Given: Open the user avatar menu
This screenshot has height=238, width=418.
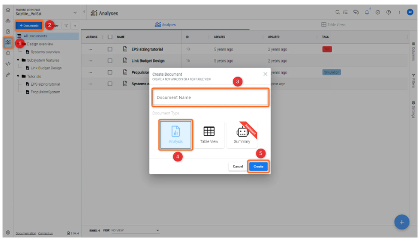Looking at the screenshot, I should 410,12.
